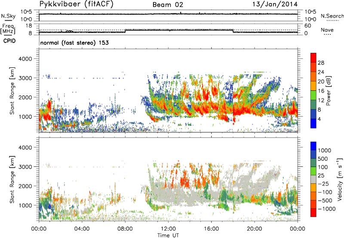Click the '2000' tick on power panel axis
The image size is (344, 238).
coord(25,97)
